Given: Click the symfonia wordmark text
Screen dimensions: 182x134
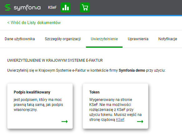Looking at the screenshot, I should click(27, 8).
